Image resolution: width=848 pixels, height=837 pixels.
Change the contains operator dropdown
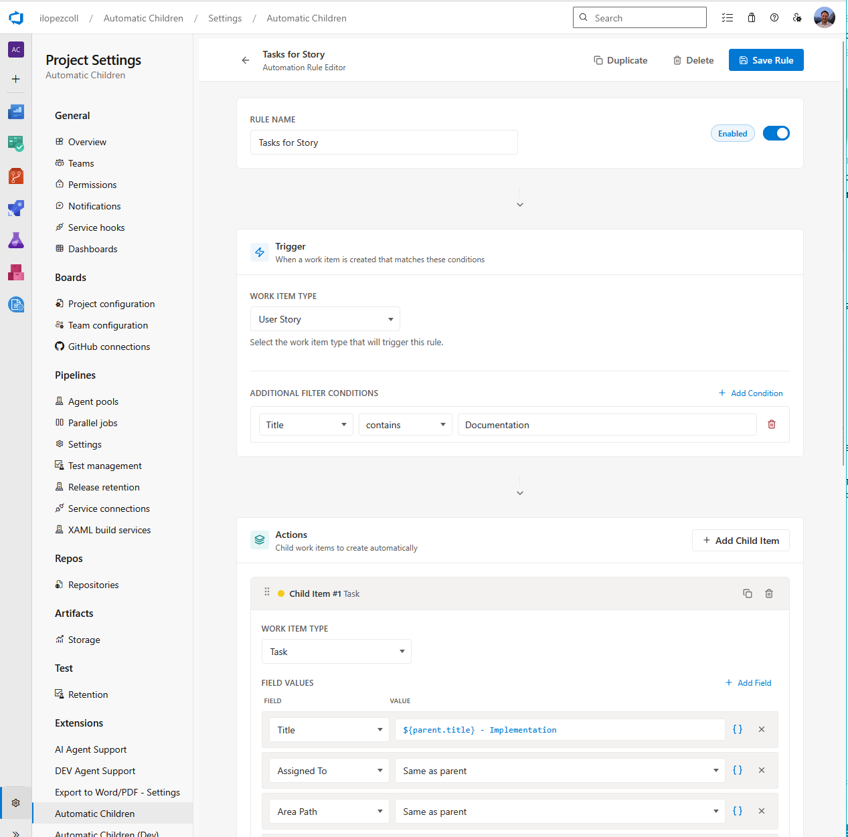(x=404, y=424)
